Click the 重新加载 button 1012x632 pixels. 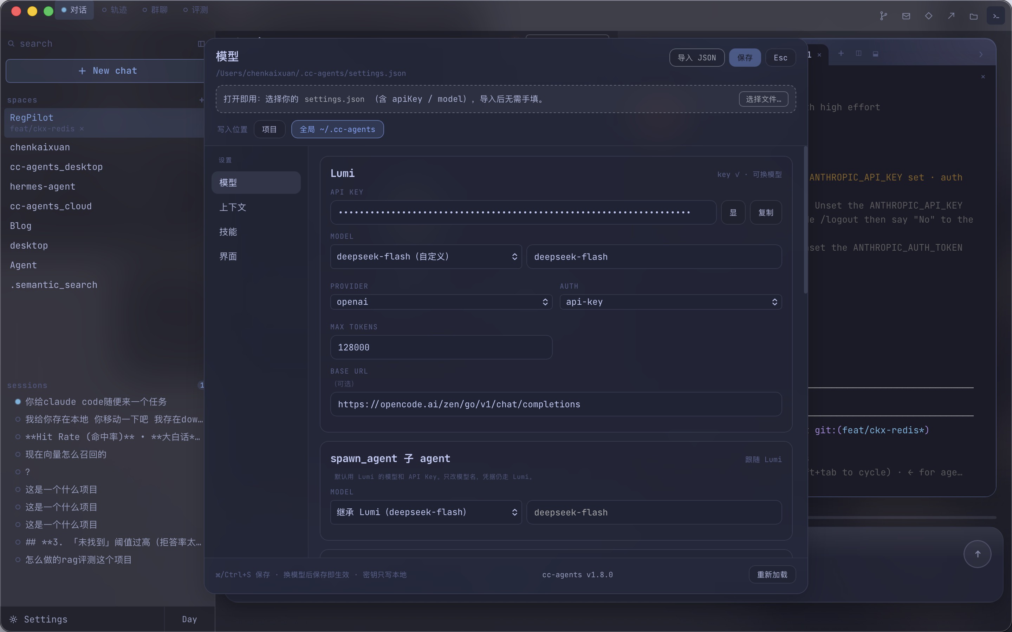click(772, 575)
